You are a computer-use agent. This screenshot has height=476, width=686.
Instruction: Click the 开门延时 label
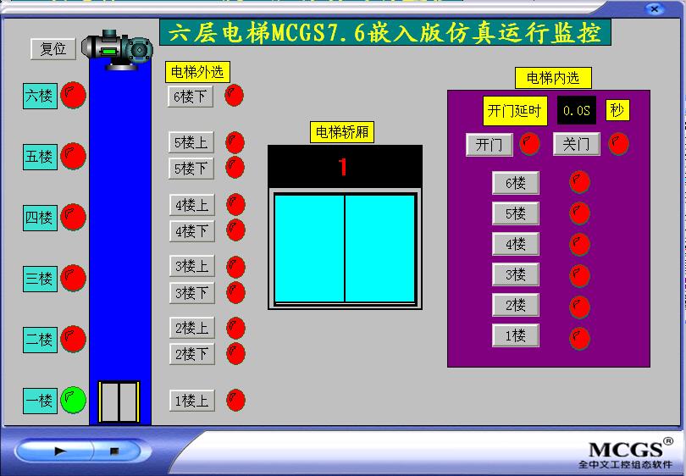(x=515, y=111)
